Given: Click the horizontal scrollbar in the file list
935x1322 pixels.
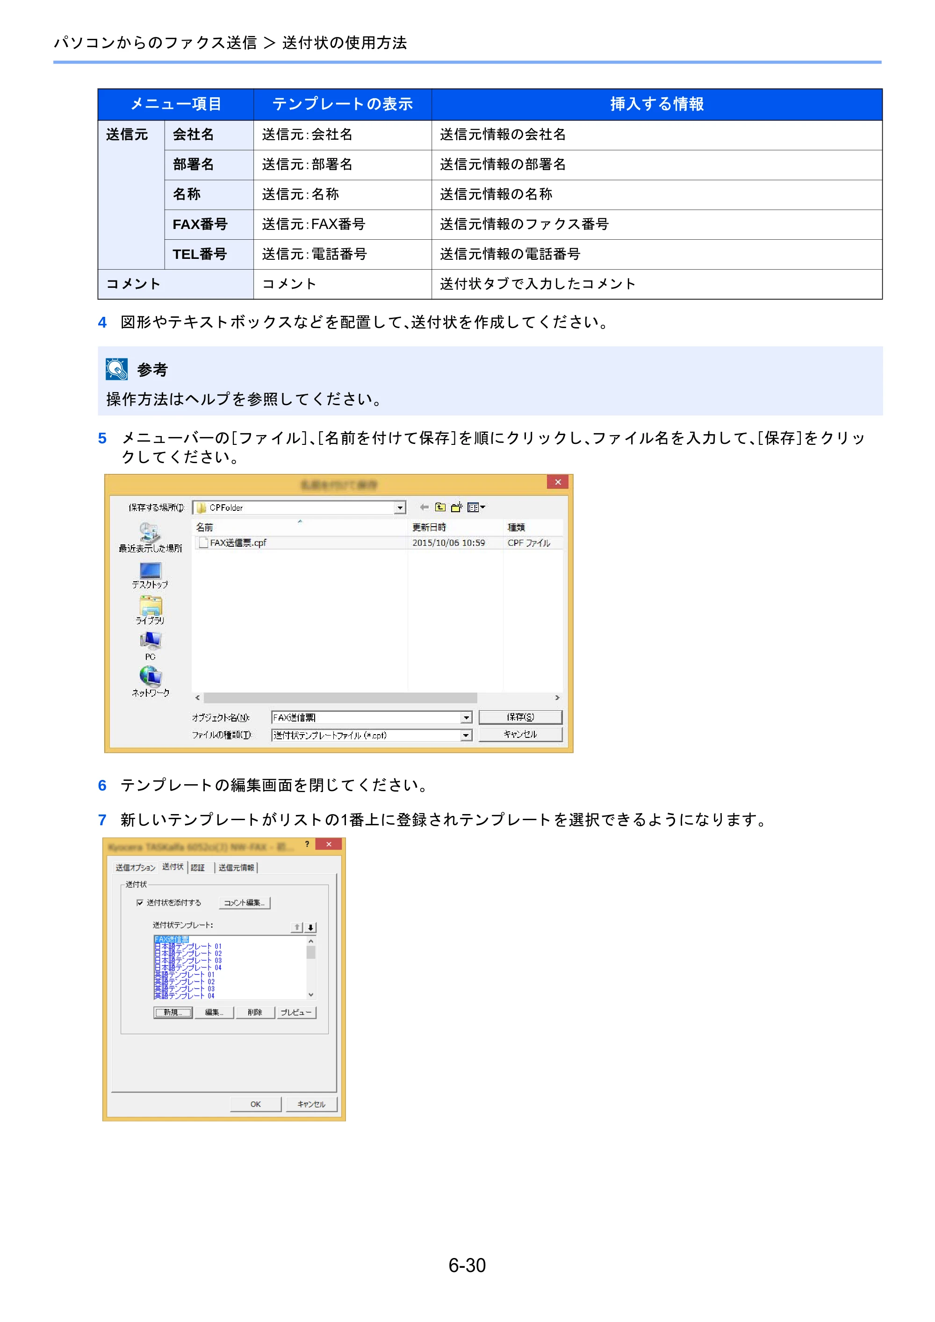Looking at the screenshot, I should pyautogui.click(x=340, y=697).
